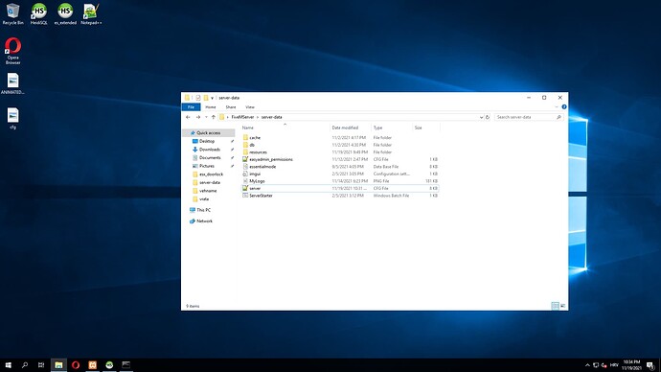Open the View ribbon tab
The image size is (661, 372).
(250, 107)
